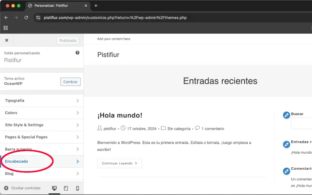Click the 1 comentario link
This screenshot has height=195, width=312.
[213, 129]
